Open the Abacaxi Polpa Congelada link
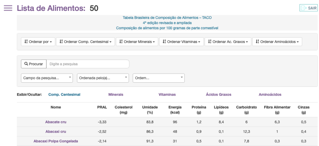The height and width of the screenshot is (146, 319). coord(56,141)
